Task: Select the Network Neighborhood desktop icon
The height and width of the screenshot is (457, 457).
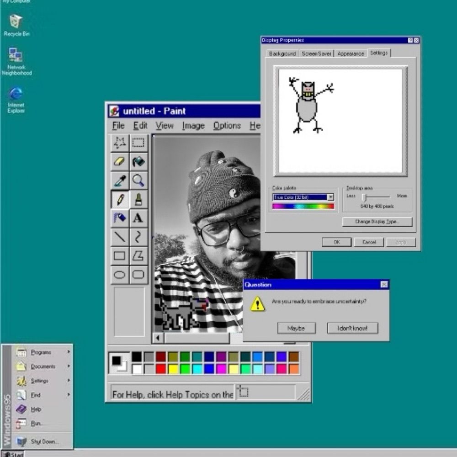Action: [16, 61]
